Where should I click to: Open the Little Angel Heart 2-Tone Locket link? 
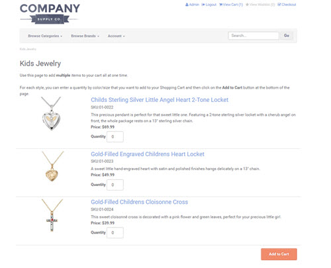pos(160,100)
